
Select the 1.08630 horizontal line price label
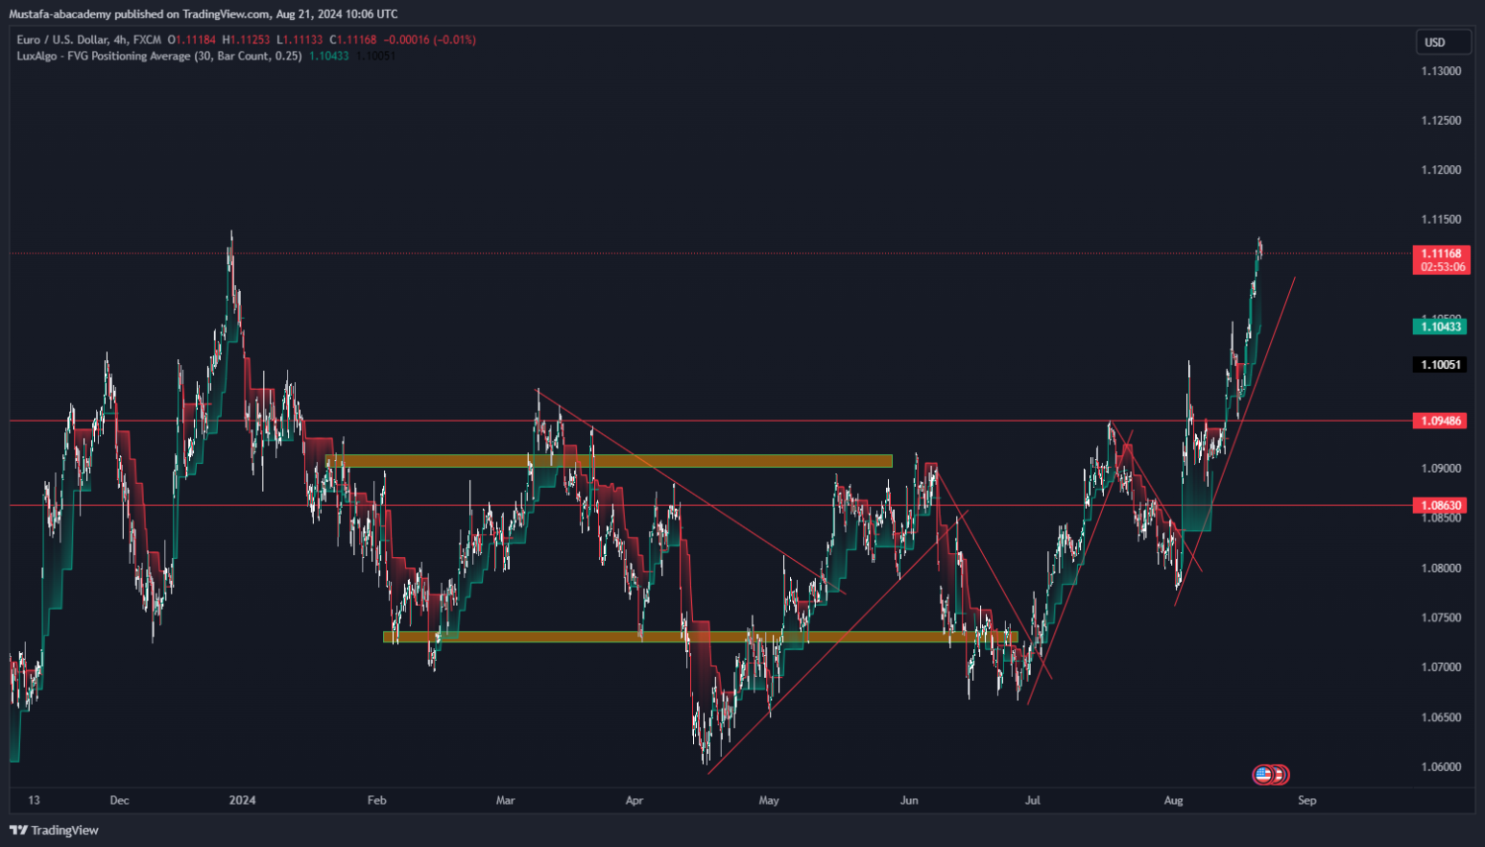coord(1439,506)
